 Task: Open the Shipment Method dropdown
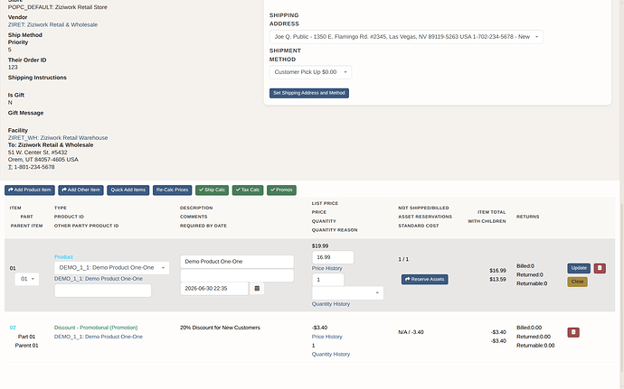310,72
